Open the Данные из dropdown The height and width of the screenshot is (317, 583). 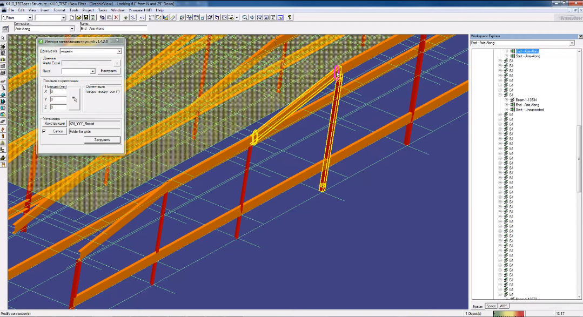(119, 51)
